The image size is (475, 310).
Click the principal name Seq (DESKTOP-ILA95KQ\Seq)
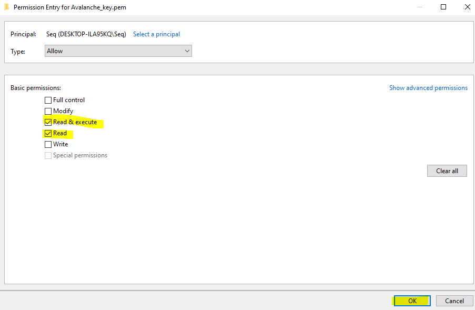pyautogui.click(x=86, y=34)
